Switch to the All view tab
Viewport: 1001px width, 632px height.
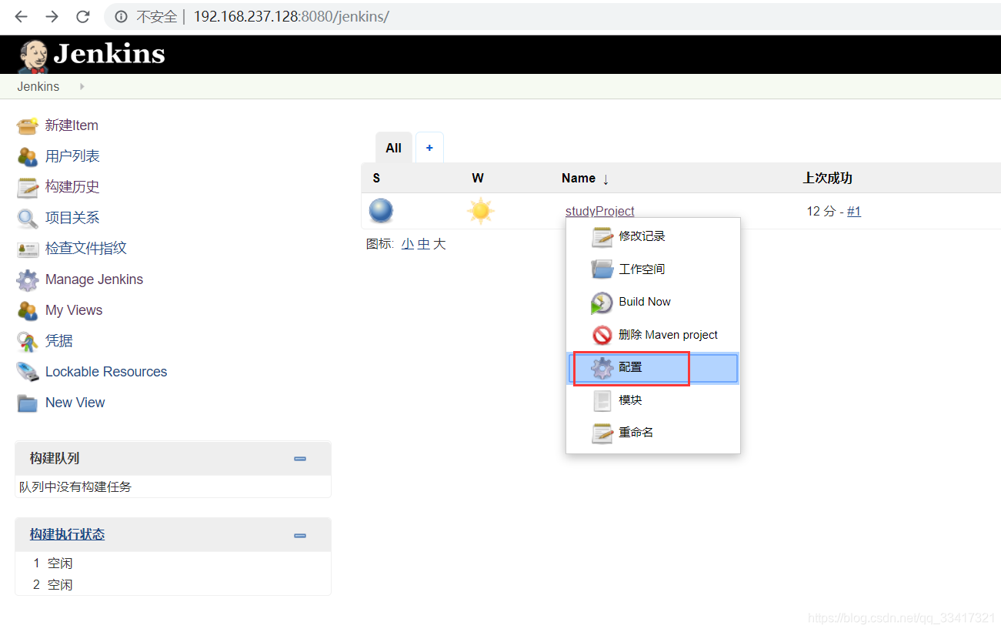pos(394,148)
